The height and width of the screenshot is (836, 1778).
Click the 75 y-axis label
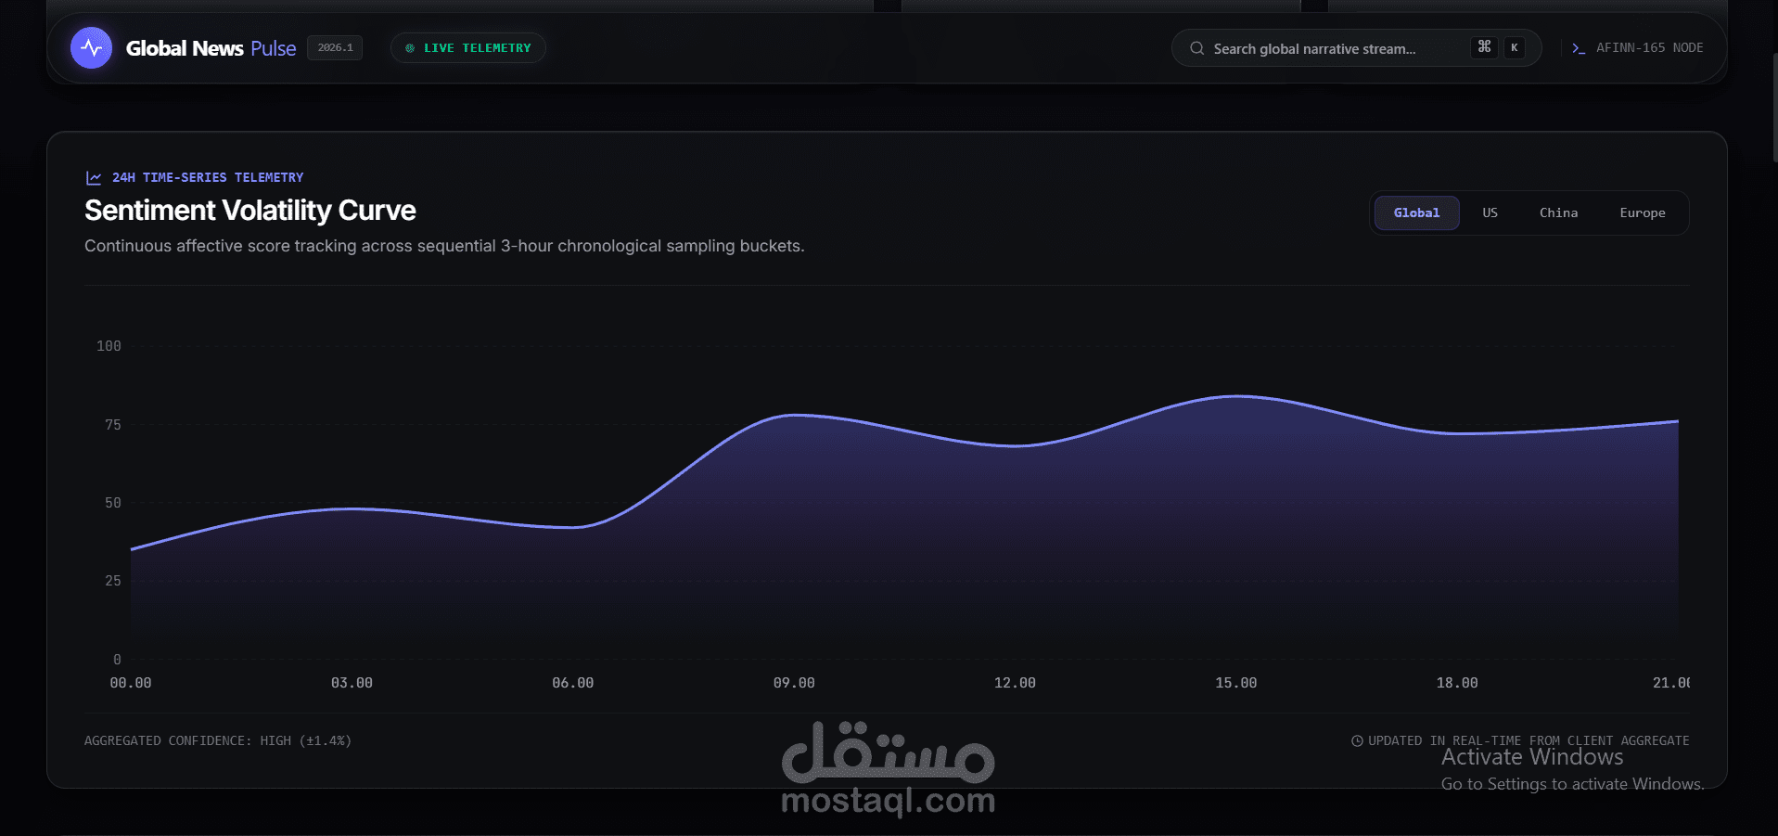(x=113, y=425)
